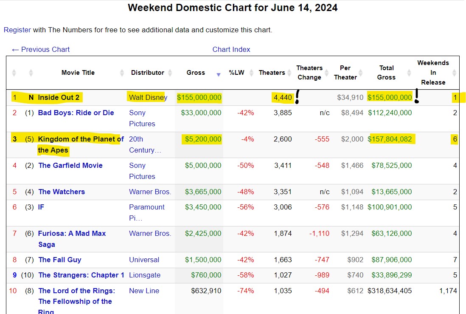Click the Universal distributor link

pyautogui.click(x=144, y=260)
